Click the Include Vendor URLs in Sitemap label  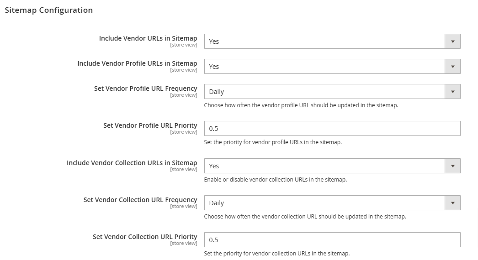click(x=148, y=38)
